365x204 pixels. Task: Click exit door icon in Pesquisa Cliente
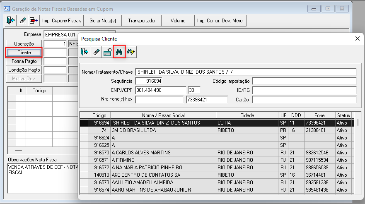[x=84, y=52]
